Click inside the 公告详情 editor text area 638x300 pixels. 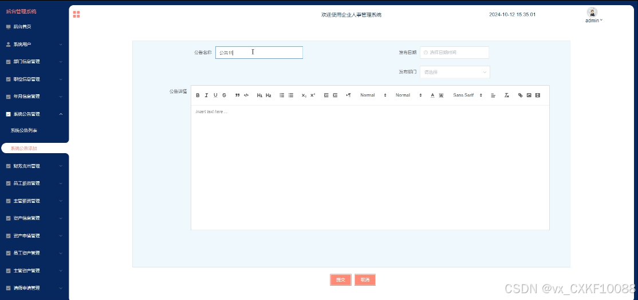coord(370,167)
